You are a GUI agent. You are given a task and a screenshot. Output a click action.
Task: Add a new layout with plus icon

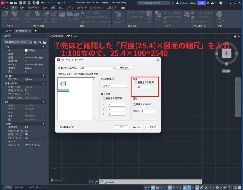click(44, 187)
